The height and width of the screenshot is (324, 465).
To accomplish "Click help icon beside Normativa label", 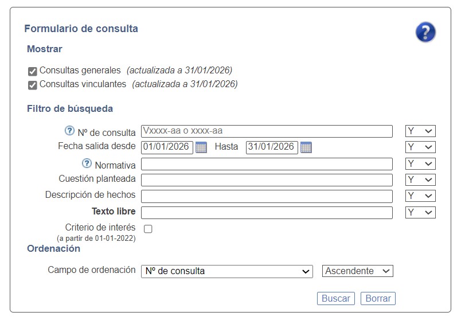I will [x=87, y=163].
